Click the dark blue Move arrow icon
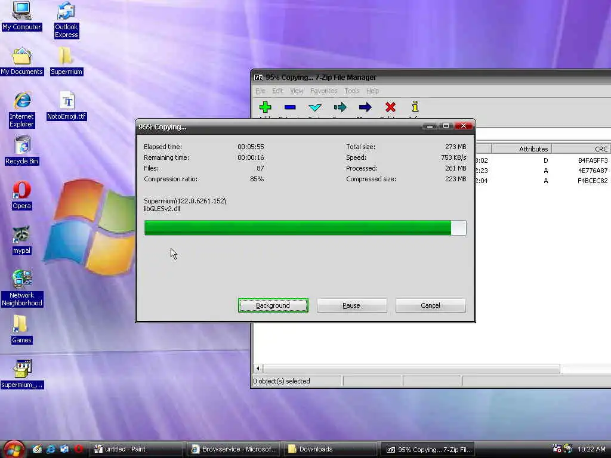611x458 pixels. click(365, 107)
